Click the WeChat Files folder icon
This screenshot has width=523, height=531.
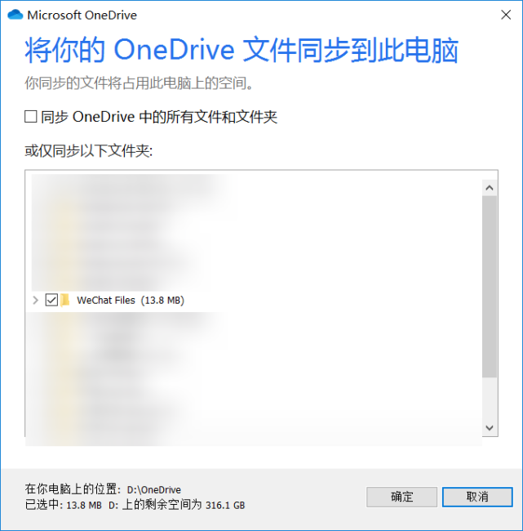pos(65,300)
